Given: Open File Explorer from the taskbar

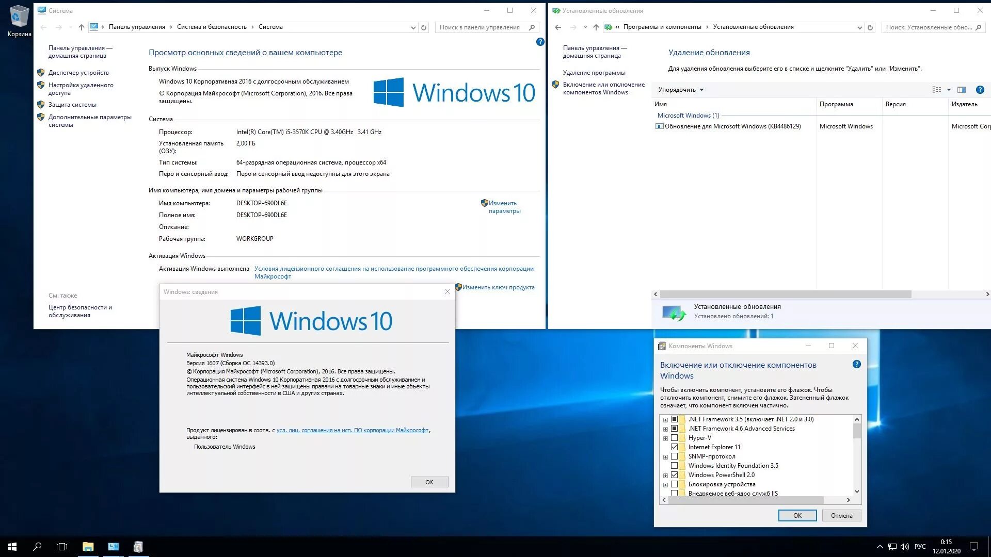Looking at the screenshot, I should (88, 547).
